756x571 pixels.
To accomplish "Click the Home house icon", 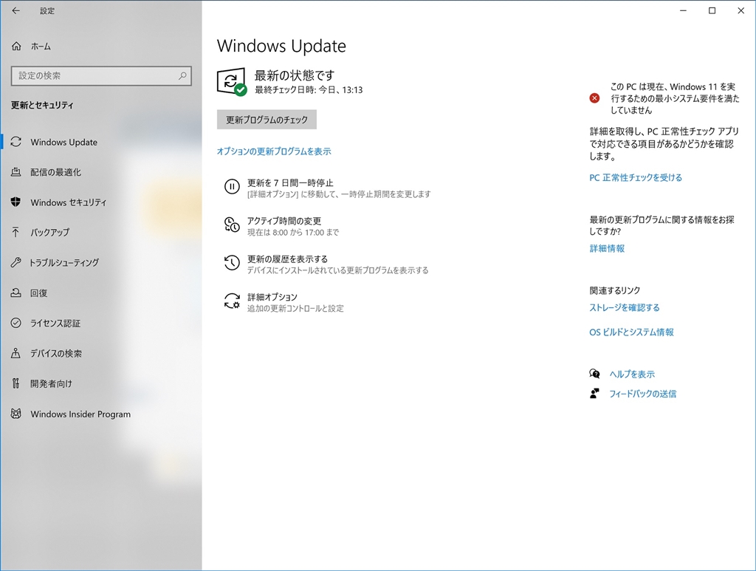I will click(x=16, y=47).
